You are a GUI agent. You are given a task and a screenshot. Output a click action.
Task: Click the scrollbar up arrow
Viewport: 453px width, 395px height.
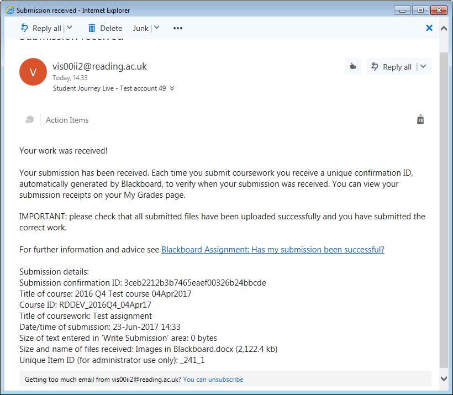click(x=444, y=28)
